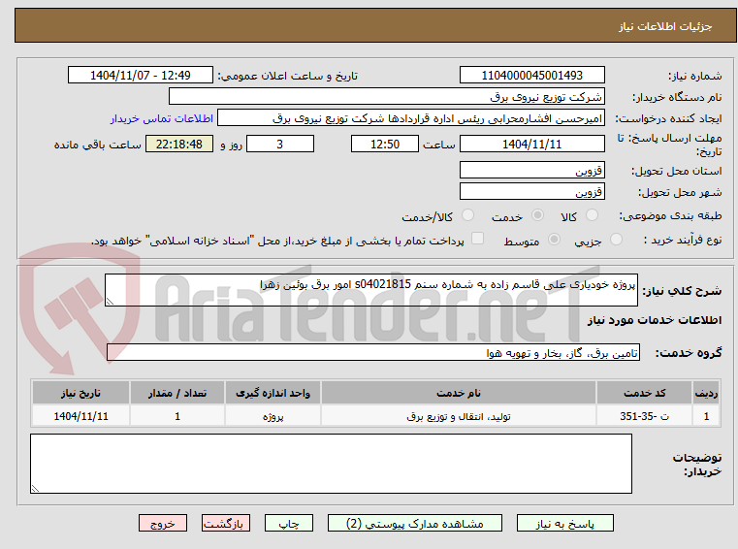Click the توضیحات خریدار empty textarea
This screenshot has width=738, height=549.
click(x=331, y=464)
